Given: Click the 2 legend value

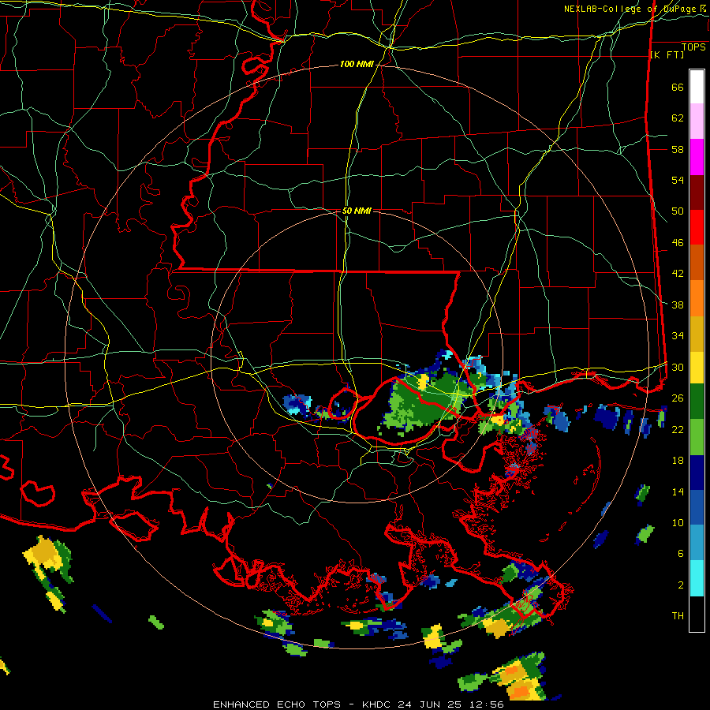Looking at the screenshot, I should [x=681, y=585].
